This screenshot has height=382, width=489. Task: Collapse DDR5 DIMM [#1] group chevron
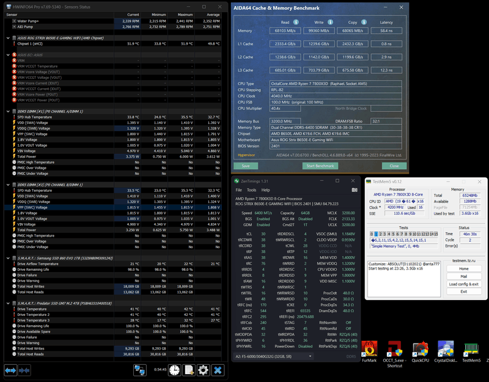(8, 111)
